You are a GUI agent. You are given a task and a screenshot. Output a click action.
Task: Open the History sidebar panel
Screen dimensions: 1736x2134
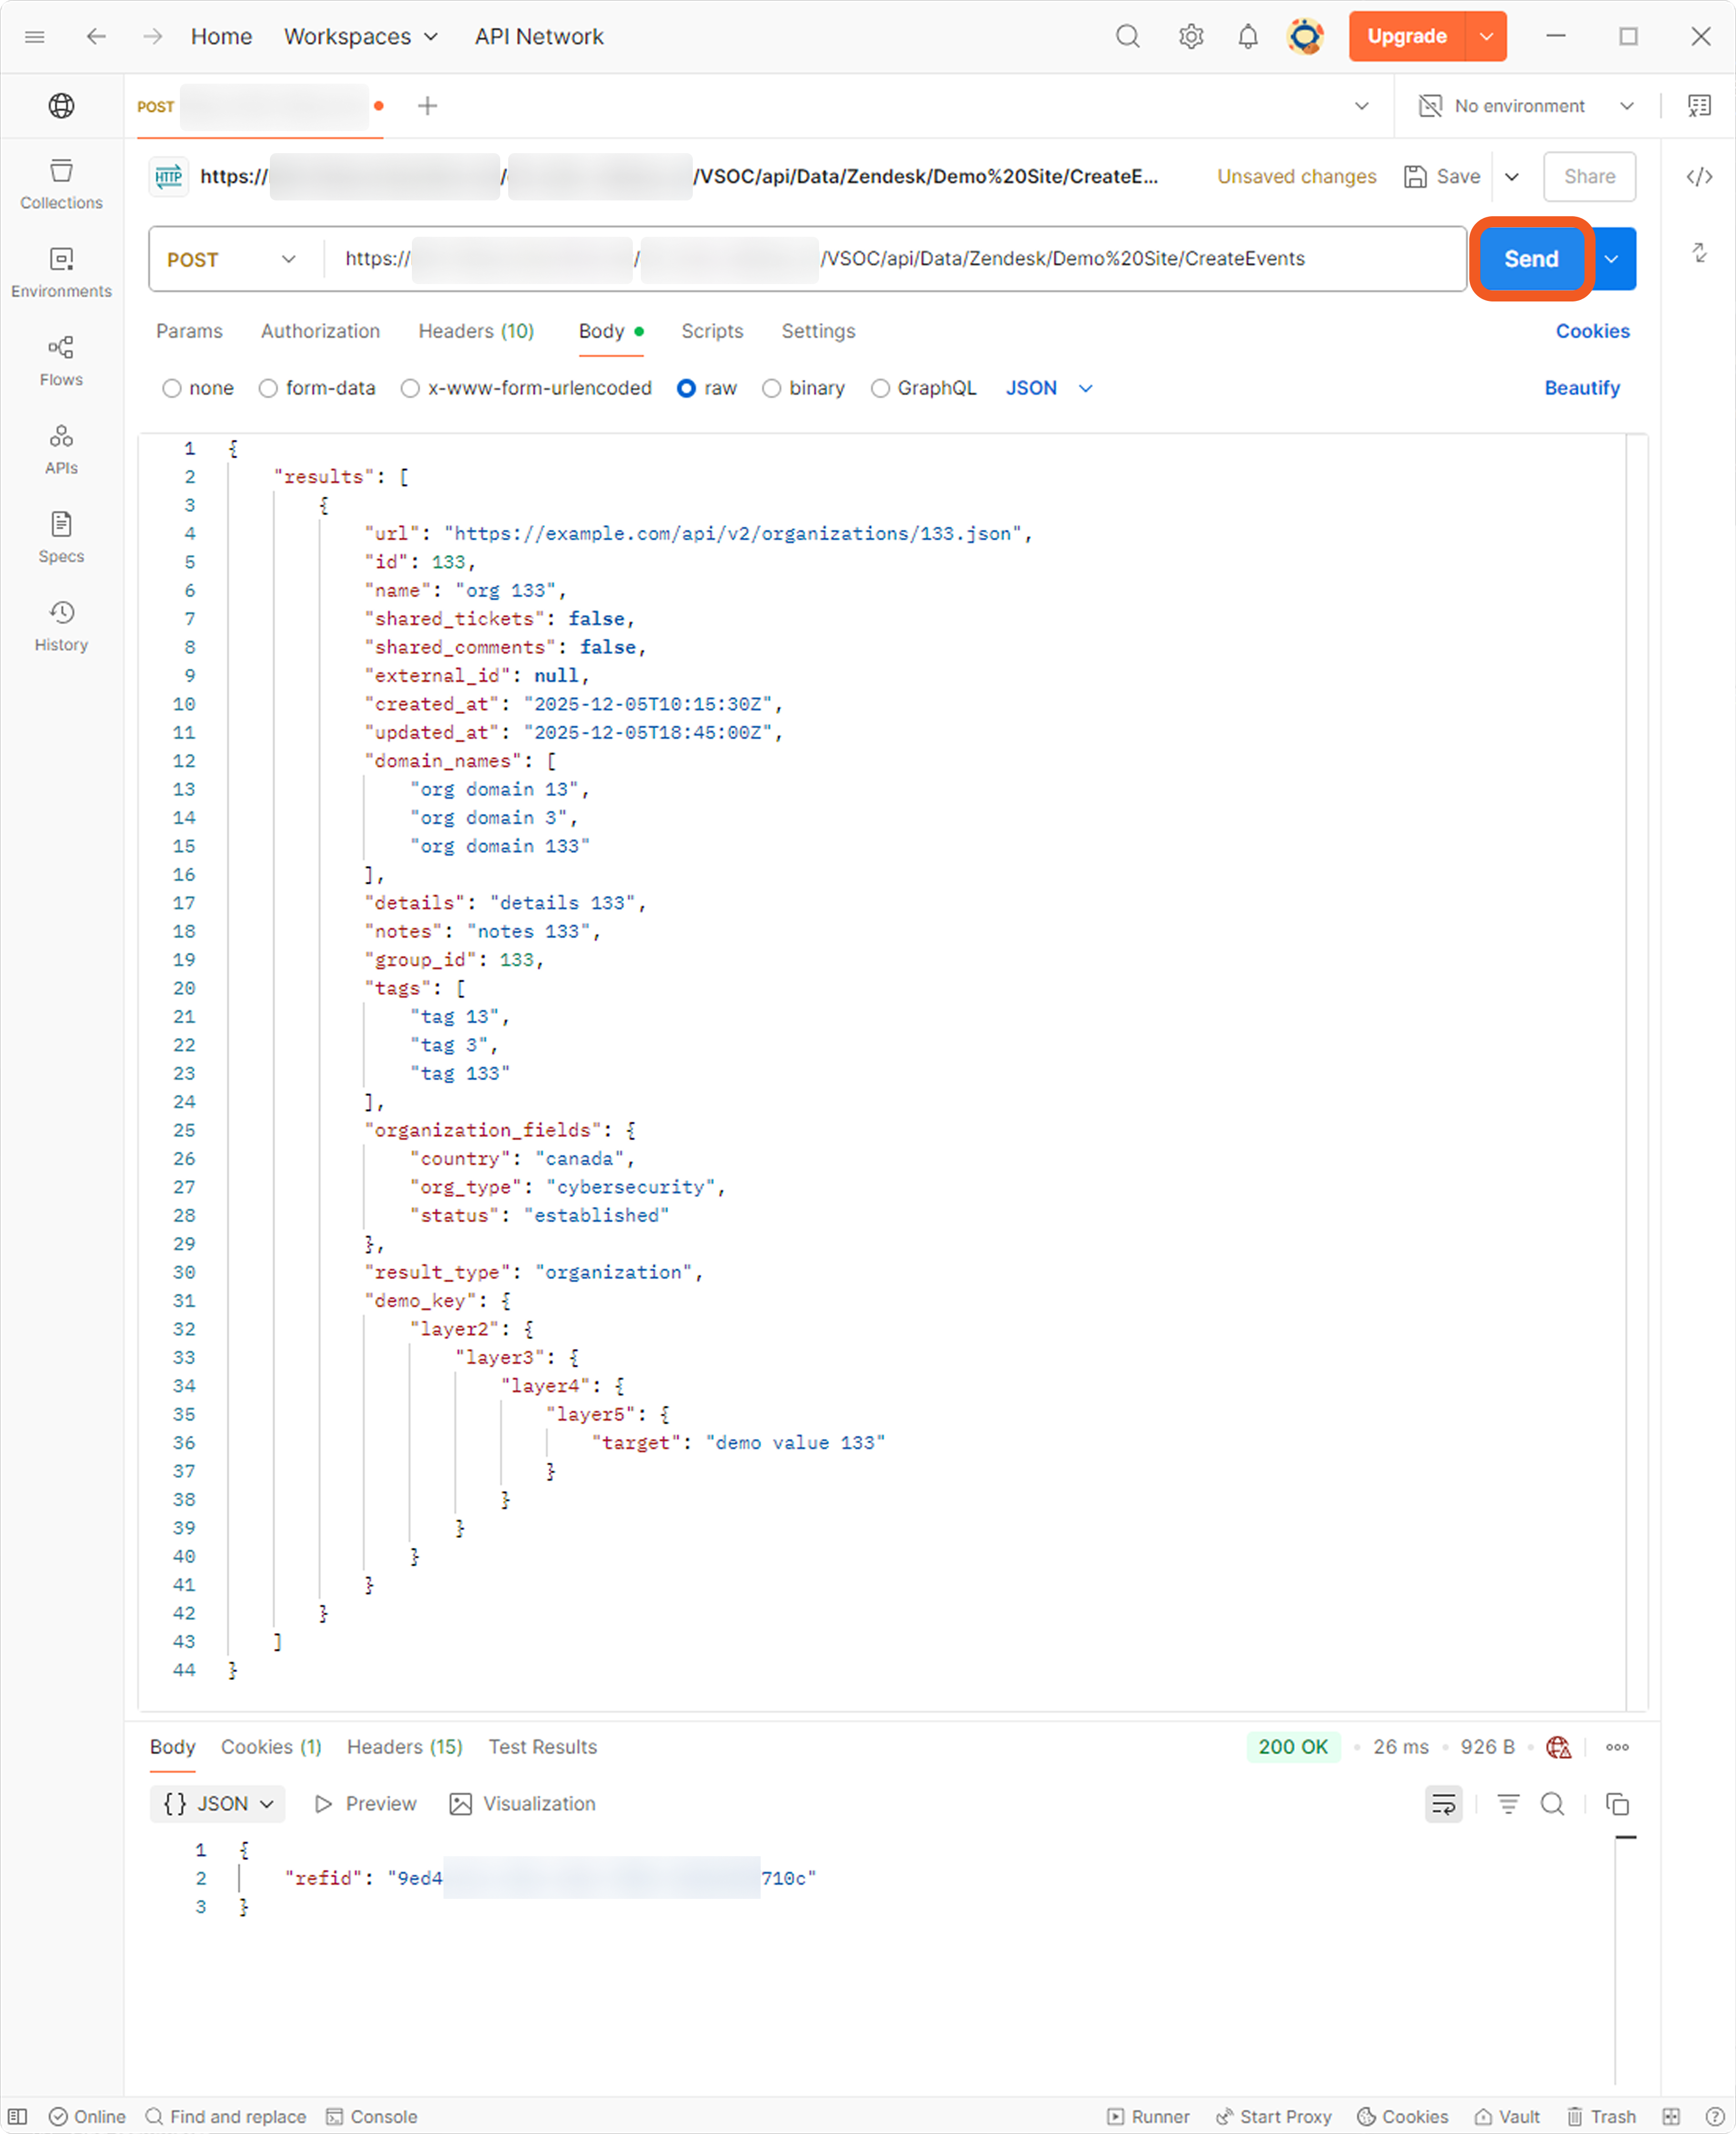pos(61,625)
